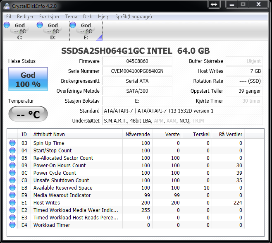The width and height of the screenshot is (272, 243).
Task: Click the Oppstart Teller field 39 ganger
Action: pos(244,91)
